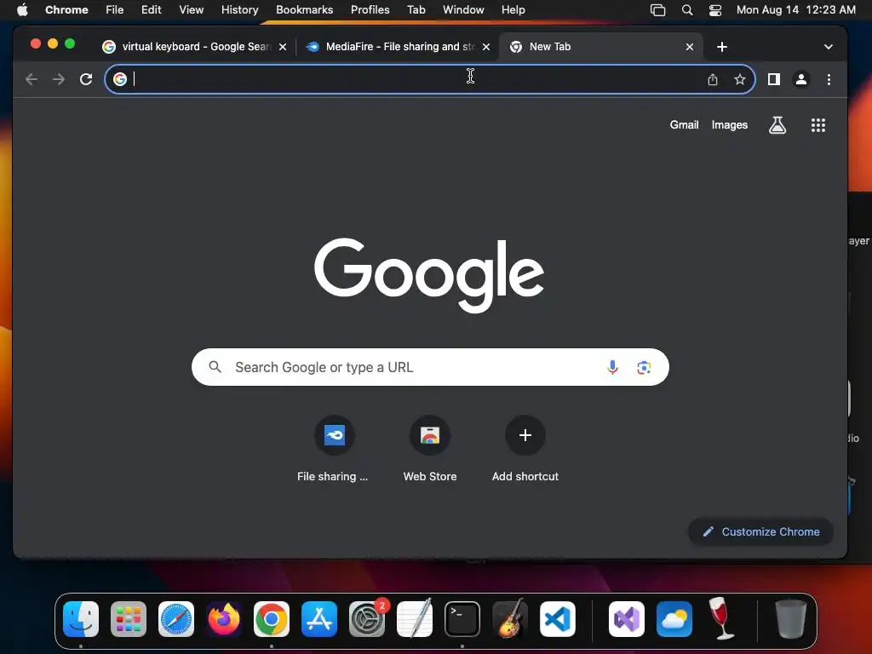
Task: Click the Google icon in the address bar
Action: [x=119, y=79]
